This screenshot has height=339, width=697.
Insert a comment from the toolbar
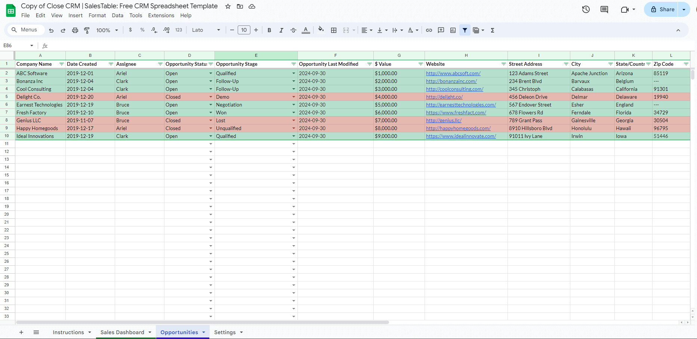click(x=441, y=30)
